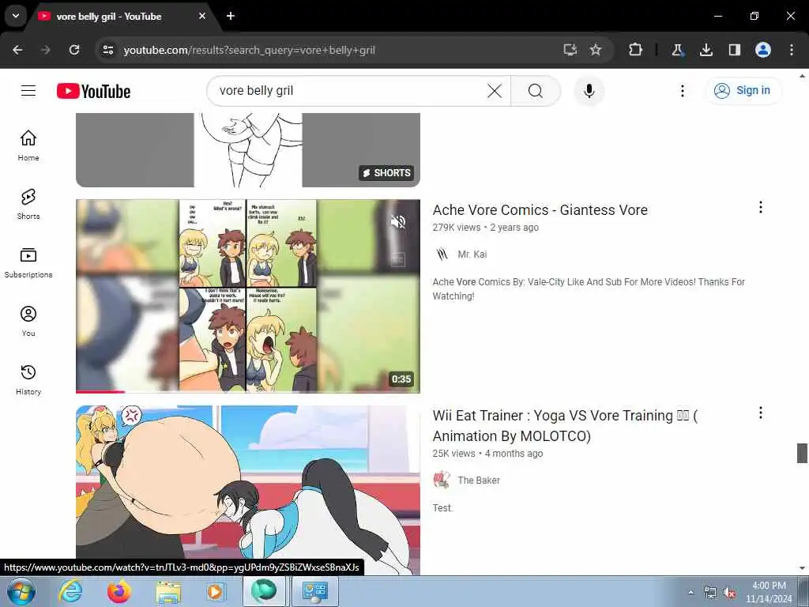Open the 'Ache Vore Comics - Giantess Vore' title
The height and width of the screenshot is (607, 809).
coord(540,210)
